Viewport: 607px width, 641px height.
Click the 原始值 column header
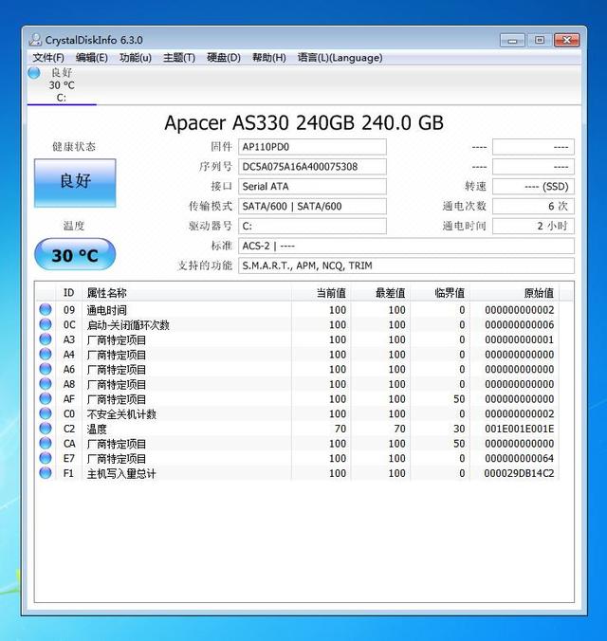tap(514, 293)
